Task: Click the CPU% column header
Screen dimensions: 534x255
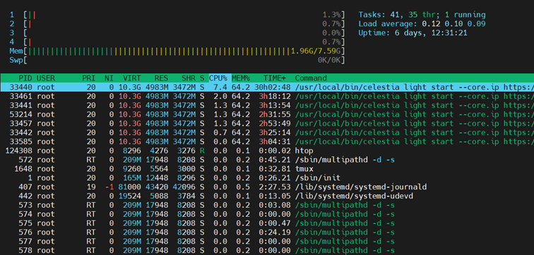Action: click(218, 78)
